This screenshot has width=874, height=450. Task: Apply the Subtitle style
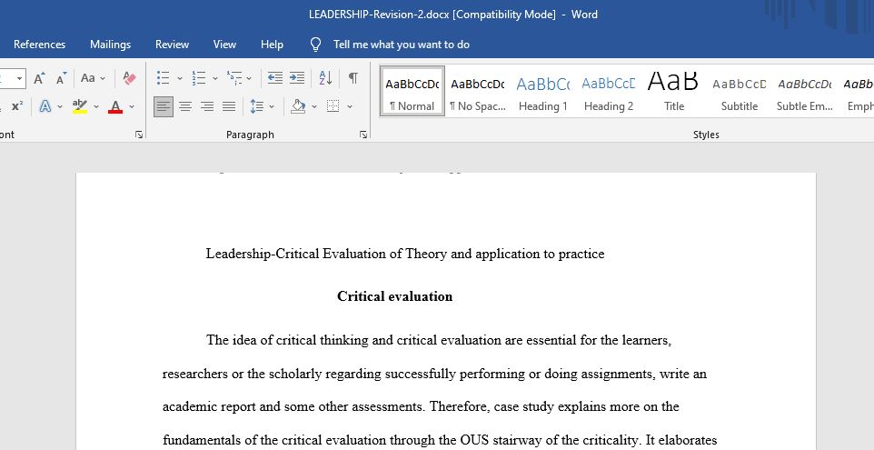(740, 92)
